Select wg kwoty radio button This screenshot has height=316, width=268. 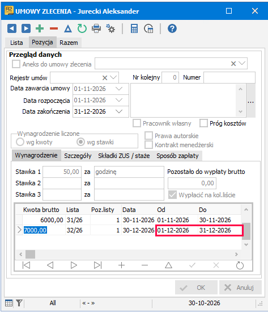[x=20, y=142]
